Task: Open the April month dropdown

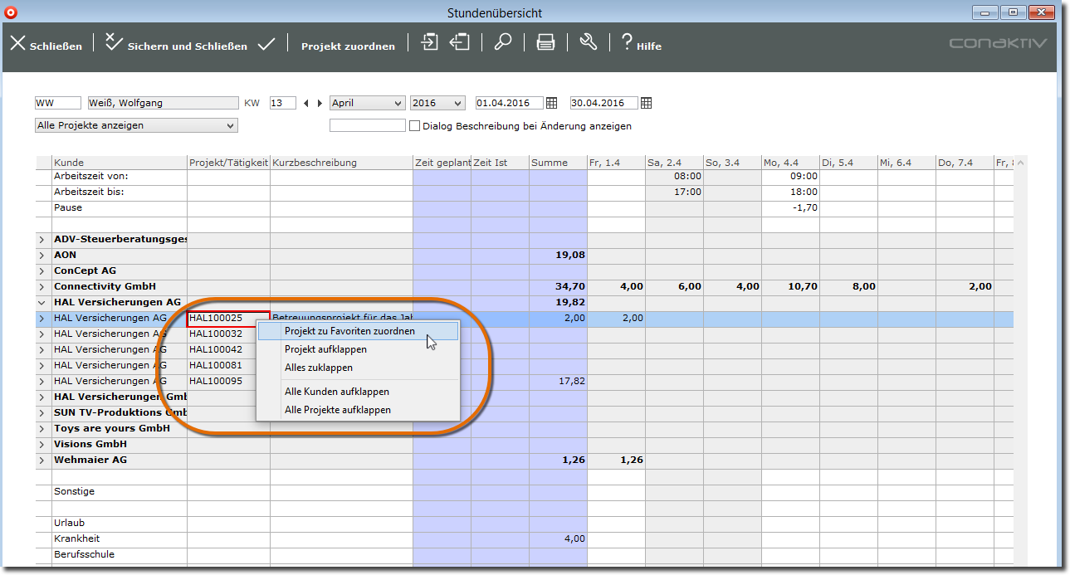Action: coord(367,104)
